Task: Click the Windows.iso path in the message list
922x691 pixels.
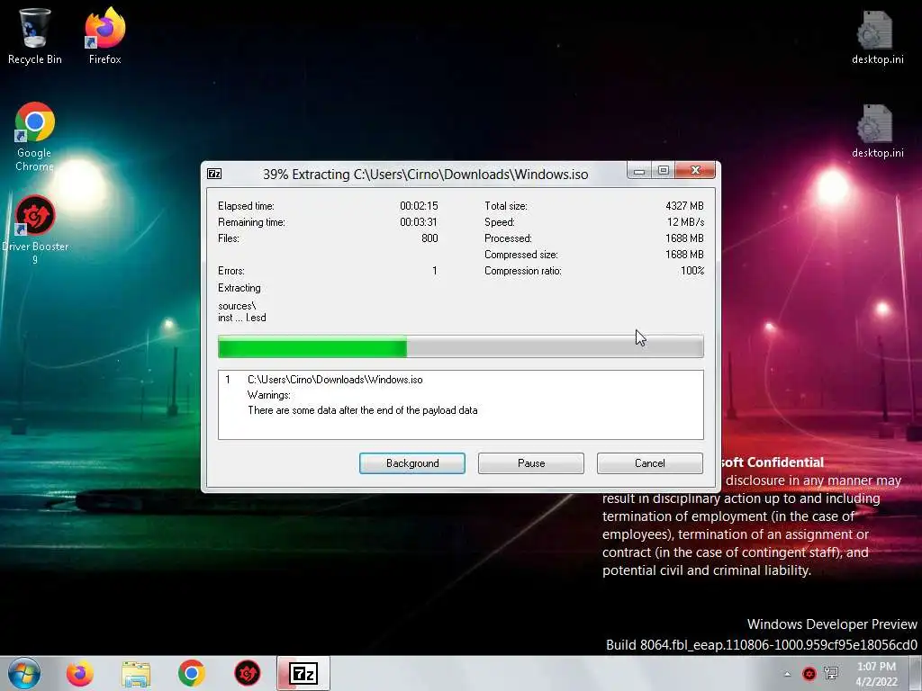Action: click(335, 380)
